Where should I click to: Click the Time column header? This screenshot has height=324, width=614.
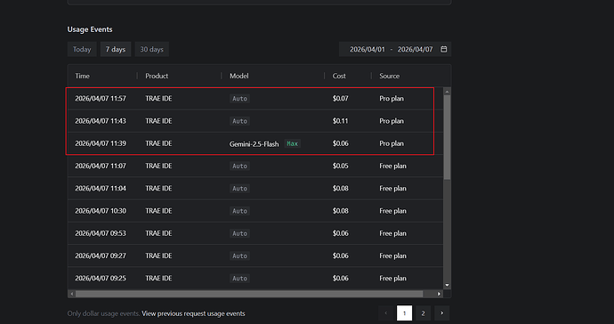click(x=82, y=76)
